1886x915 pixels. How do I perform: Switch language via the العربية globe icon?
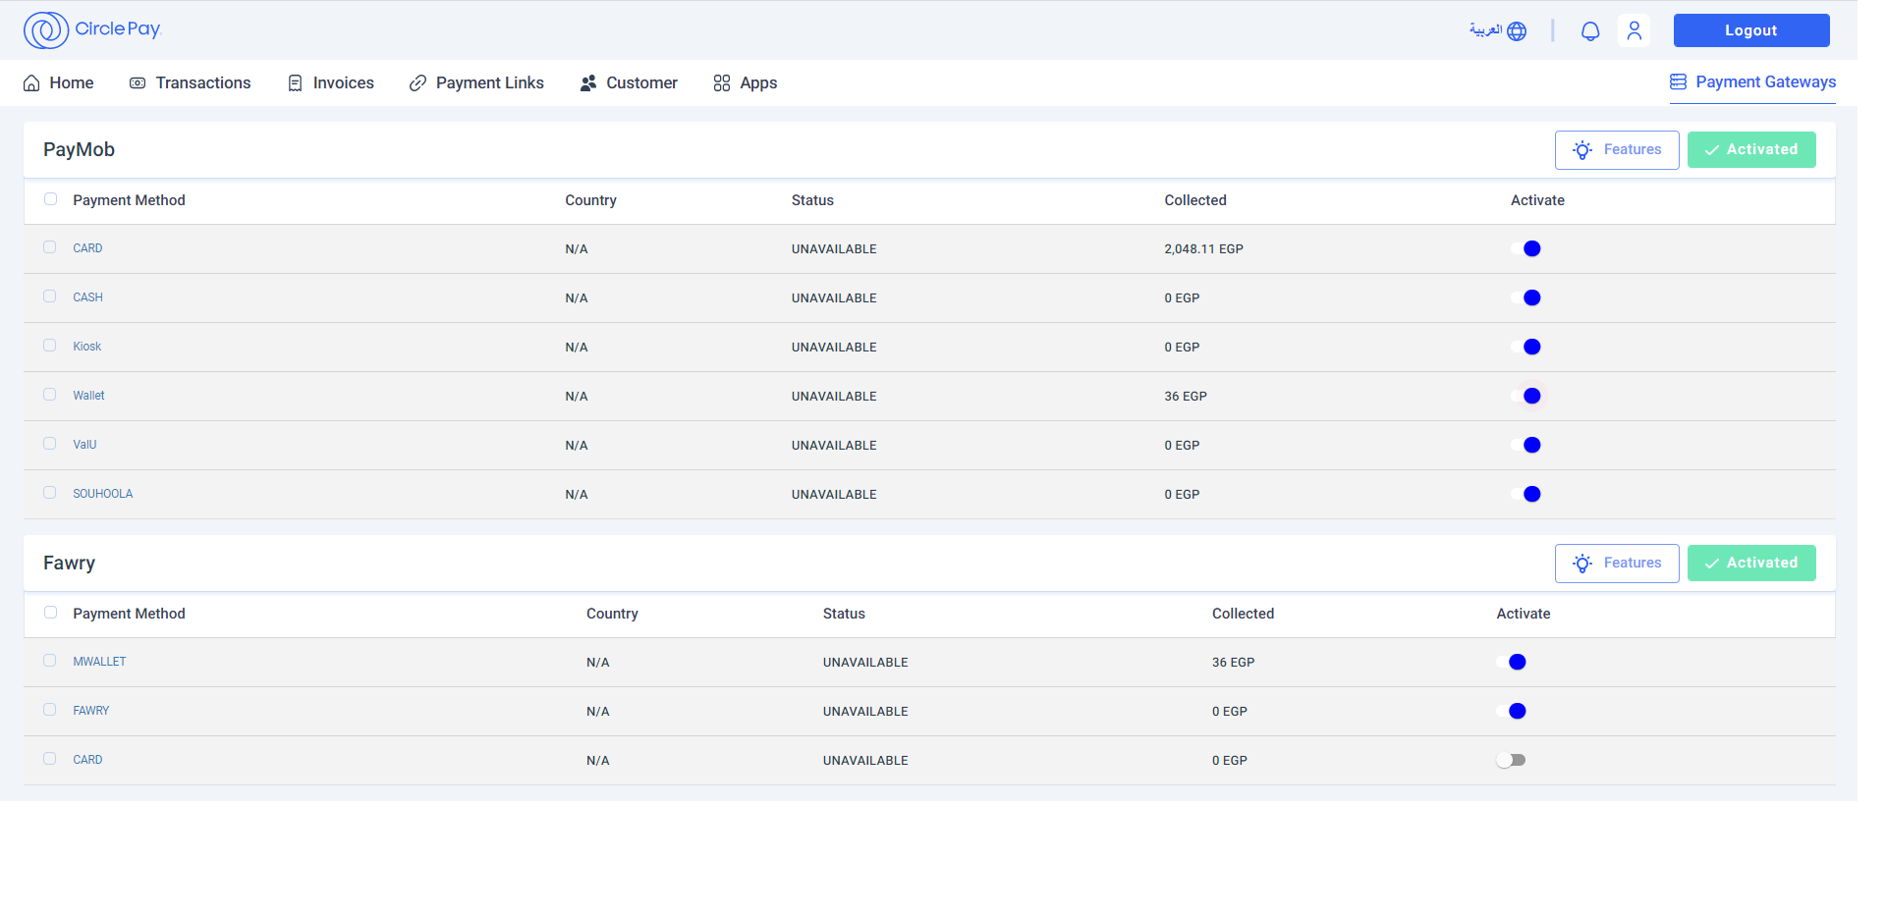(x=1498, y=30)
